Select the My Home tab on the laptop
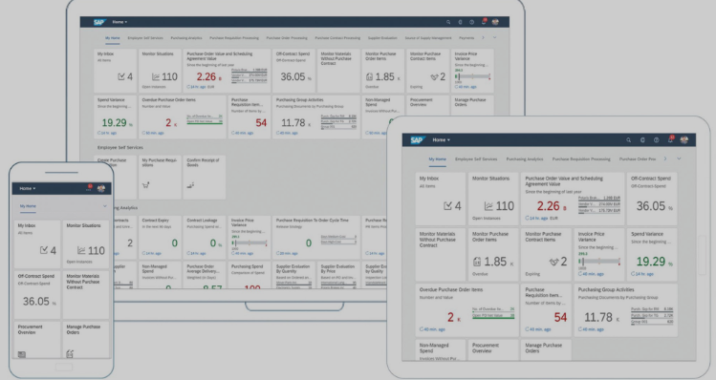The height and width of the screenshot is (380, 716). pos(113,38)
